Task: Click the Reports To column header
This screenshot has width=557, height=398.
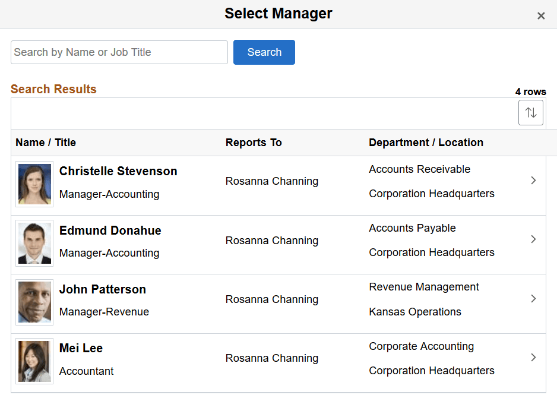Action: click(x=254, y=143)
